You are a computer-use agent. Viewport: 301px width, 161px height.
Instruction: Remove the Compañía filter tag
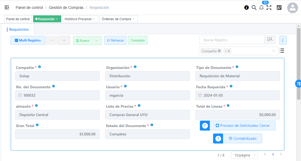coord(219,51)
